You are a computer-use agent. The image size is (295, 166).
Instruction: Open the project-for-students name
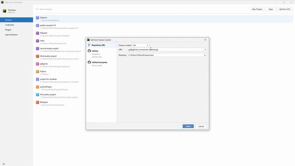[x=48, y=79]
